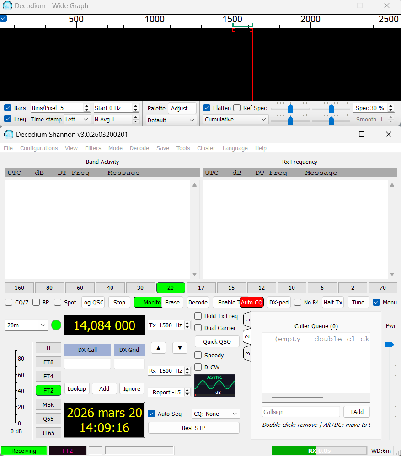Click the Pwr power slider handle
The height and width of the screenshot is (456, 401).
pos(390,345)
